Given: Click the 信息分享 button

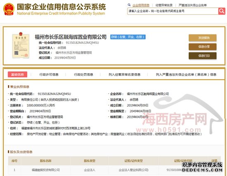Looking at the screenshot, I should pos(203,47).
